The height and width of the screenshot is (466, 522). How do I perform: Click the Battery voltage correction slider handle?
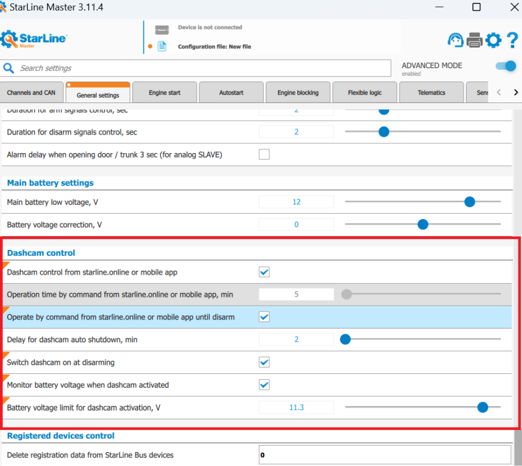tap(423, 224)
